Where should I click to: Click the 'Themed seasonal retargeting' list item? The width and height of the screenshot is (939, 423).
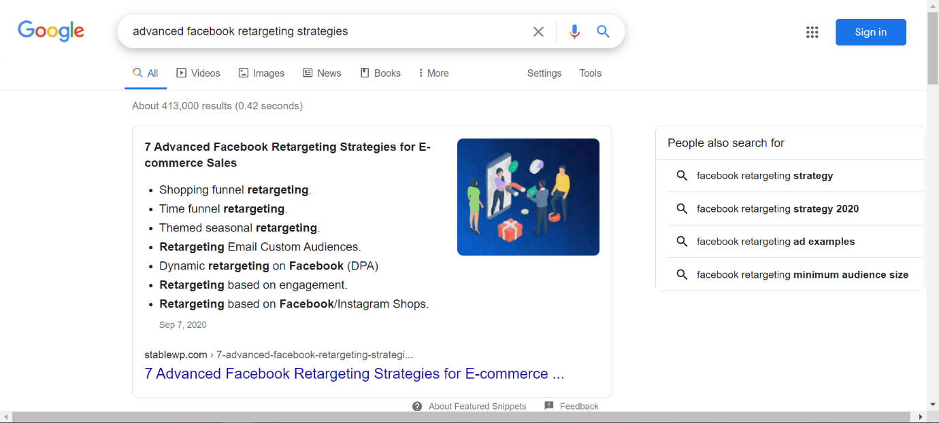(240, 228)
